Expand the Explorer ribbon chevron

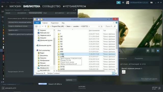click(x=114, y=23)
